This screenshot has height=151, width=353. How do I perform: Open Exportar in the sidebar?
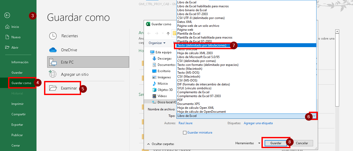coord(17,125)
